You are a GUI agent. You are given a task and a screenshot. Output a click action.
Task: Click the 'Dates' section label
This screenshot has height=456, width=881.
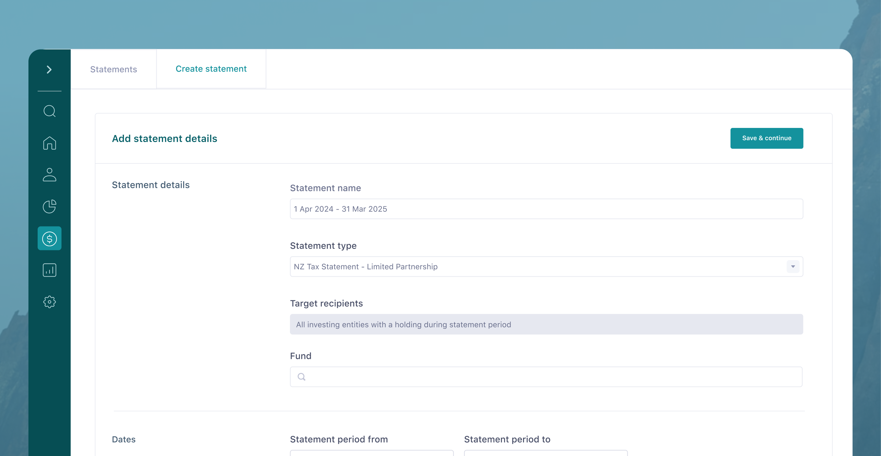coord(124,439)
